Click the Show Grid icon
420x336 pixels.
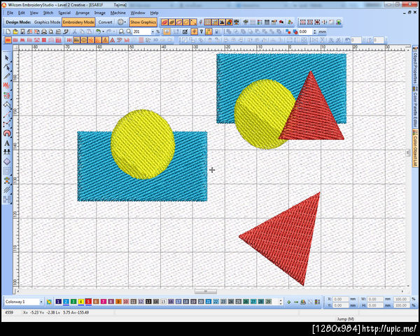pyautogui.click(x=207, y=22)
